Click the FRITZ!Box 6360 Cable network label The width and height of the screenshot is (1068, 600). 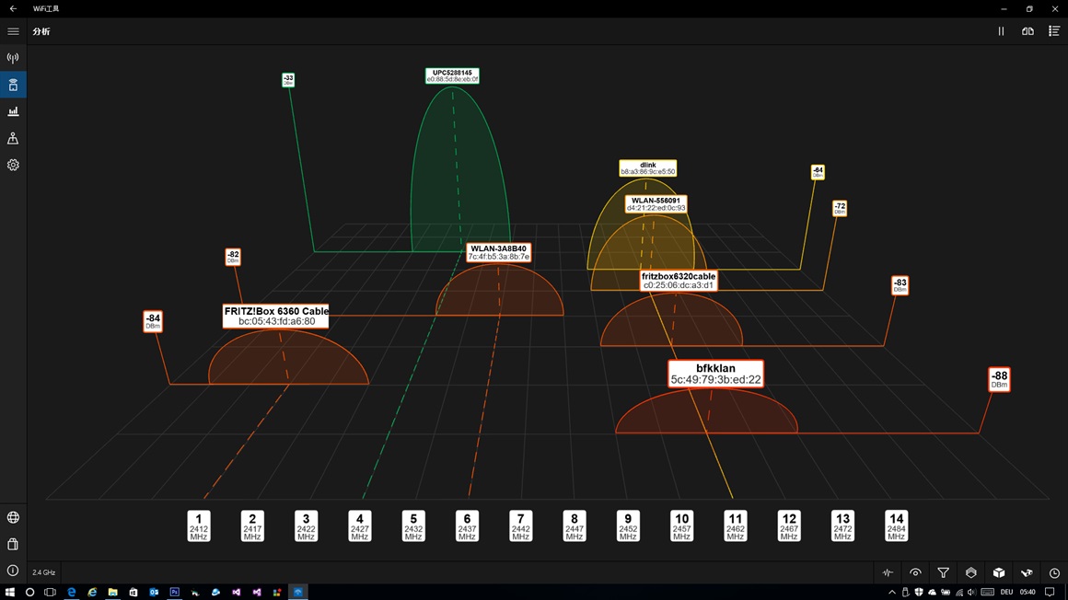(276, 316)
